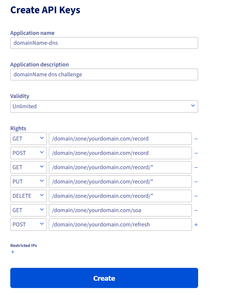The image size is (226, 295).
Task: Remove the first GET record right
Action: click(196, 139)
